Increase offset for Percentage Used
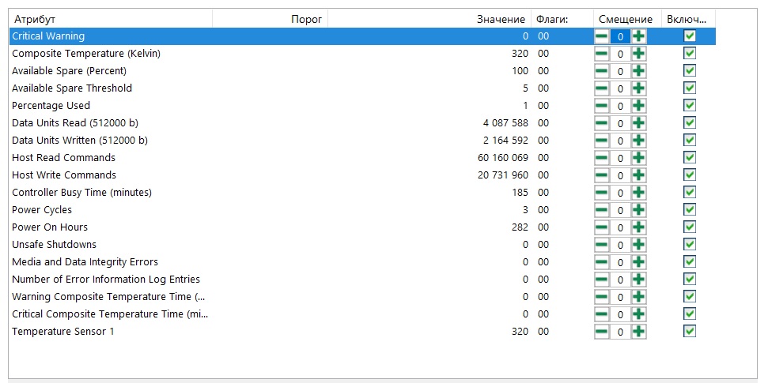Image resolution: width=768 pixels, height=383 pixels. (x=638, y=106)
